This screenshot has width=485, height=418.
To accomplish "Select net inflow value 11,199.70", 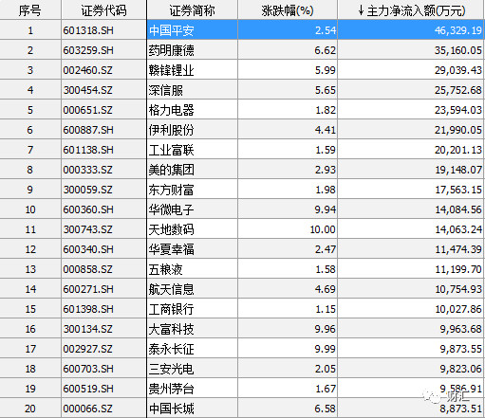I will coord(458,269).
